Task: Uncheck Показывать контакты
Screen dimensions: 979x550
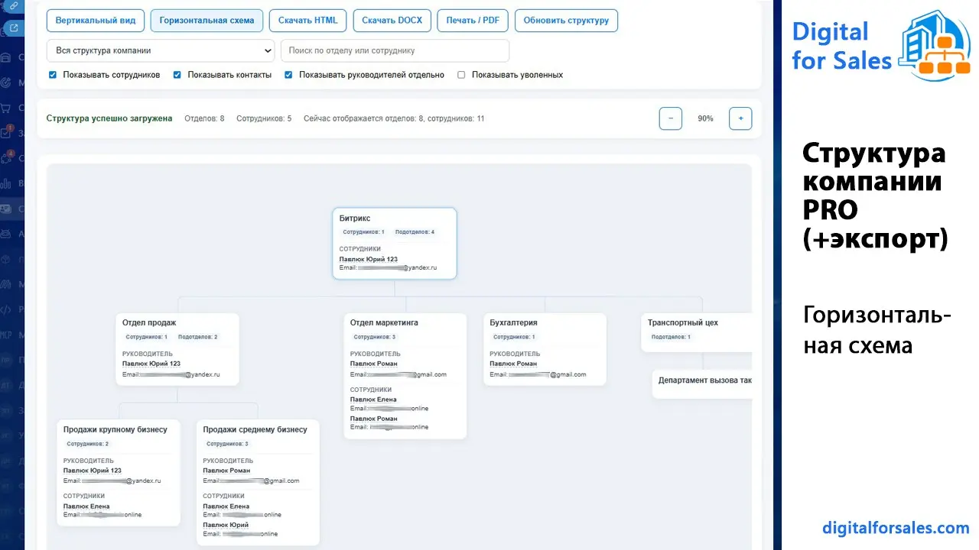Action: [x=177, y=75]
